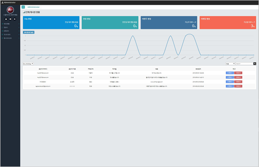259x167 pixels.
Task: Expand chevron of third sidebar menu item
Action: (19, 31)
